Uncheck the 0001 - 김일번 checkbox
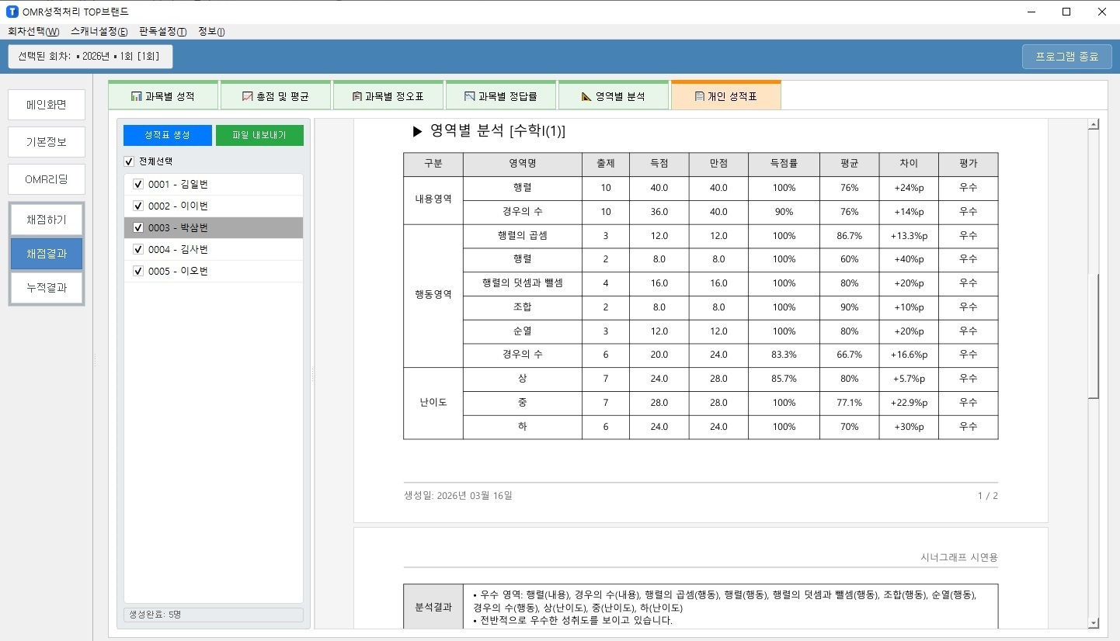The height and width of the screenshot is (641, 1120). (138, 185)
